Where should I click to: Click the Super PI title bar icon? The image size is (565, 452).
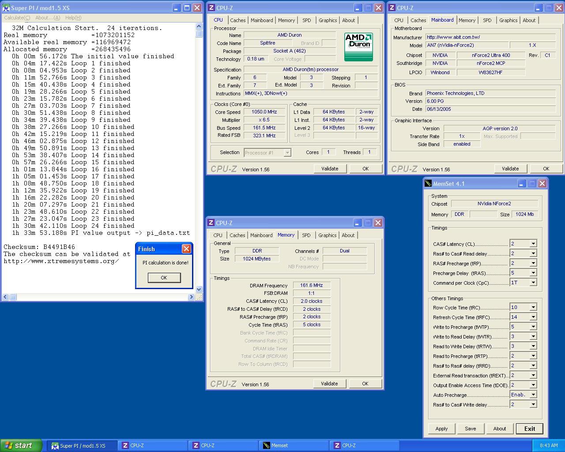6,8
